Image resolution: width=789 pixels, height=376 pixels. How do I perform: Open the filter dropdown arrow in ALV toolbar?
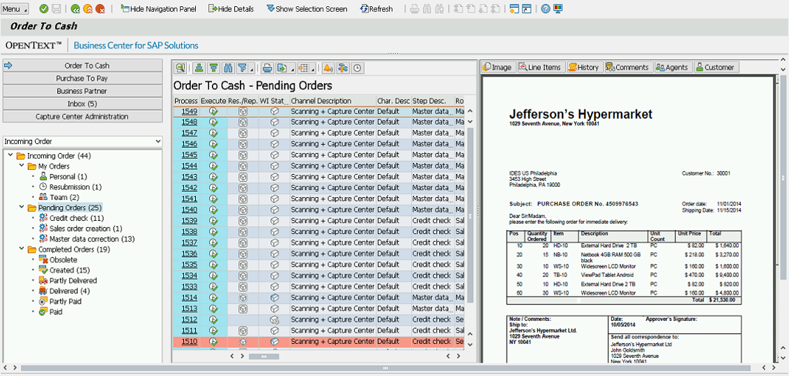(x=251, y=69)
